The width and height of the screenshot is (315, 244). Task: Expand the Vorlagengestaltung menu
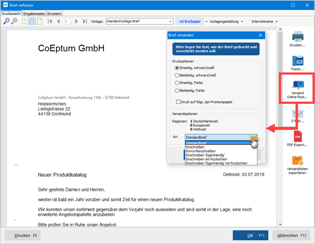coord(226,21)
